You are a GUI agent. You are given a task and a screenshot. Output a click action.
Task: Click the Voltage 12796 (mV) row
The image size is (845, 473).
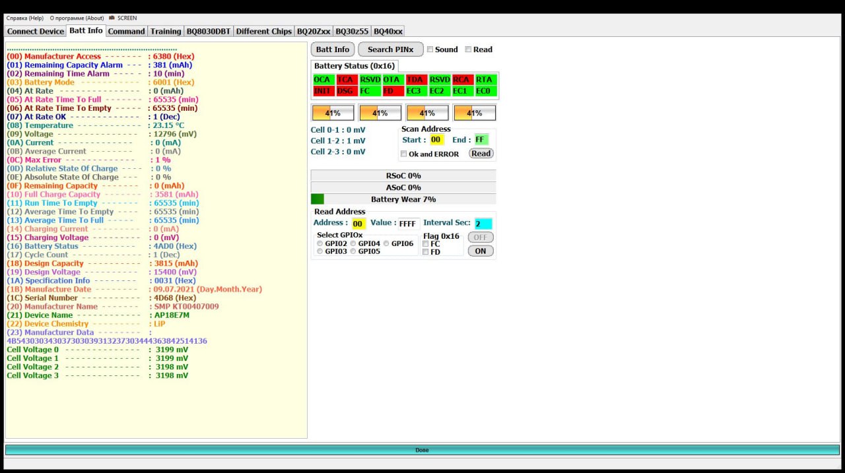click(102, 134)
